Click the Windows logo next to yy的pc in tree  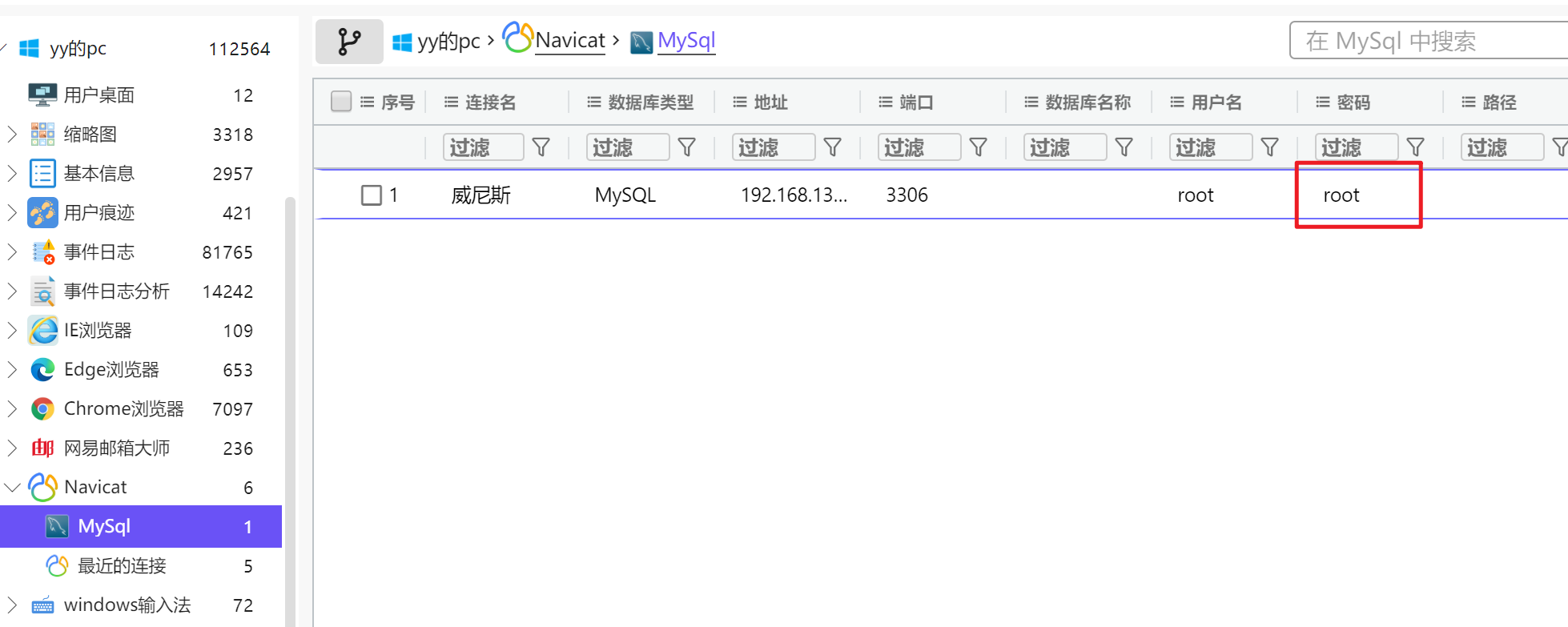tap(29, 48)
